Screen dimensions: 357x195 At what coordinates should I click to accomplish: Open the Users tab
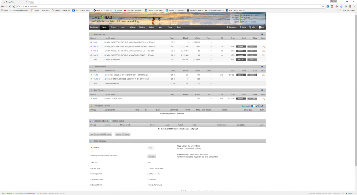coord(123,27)
